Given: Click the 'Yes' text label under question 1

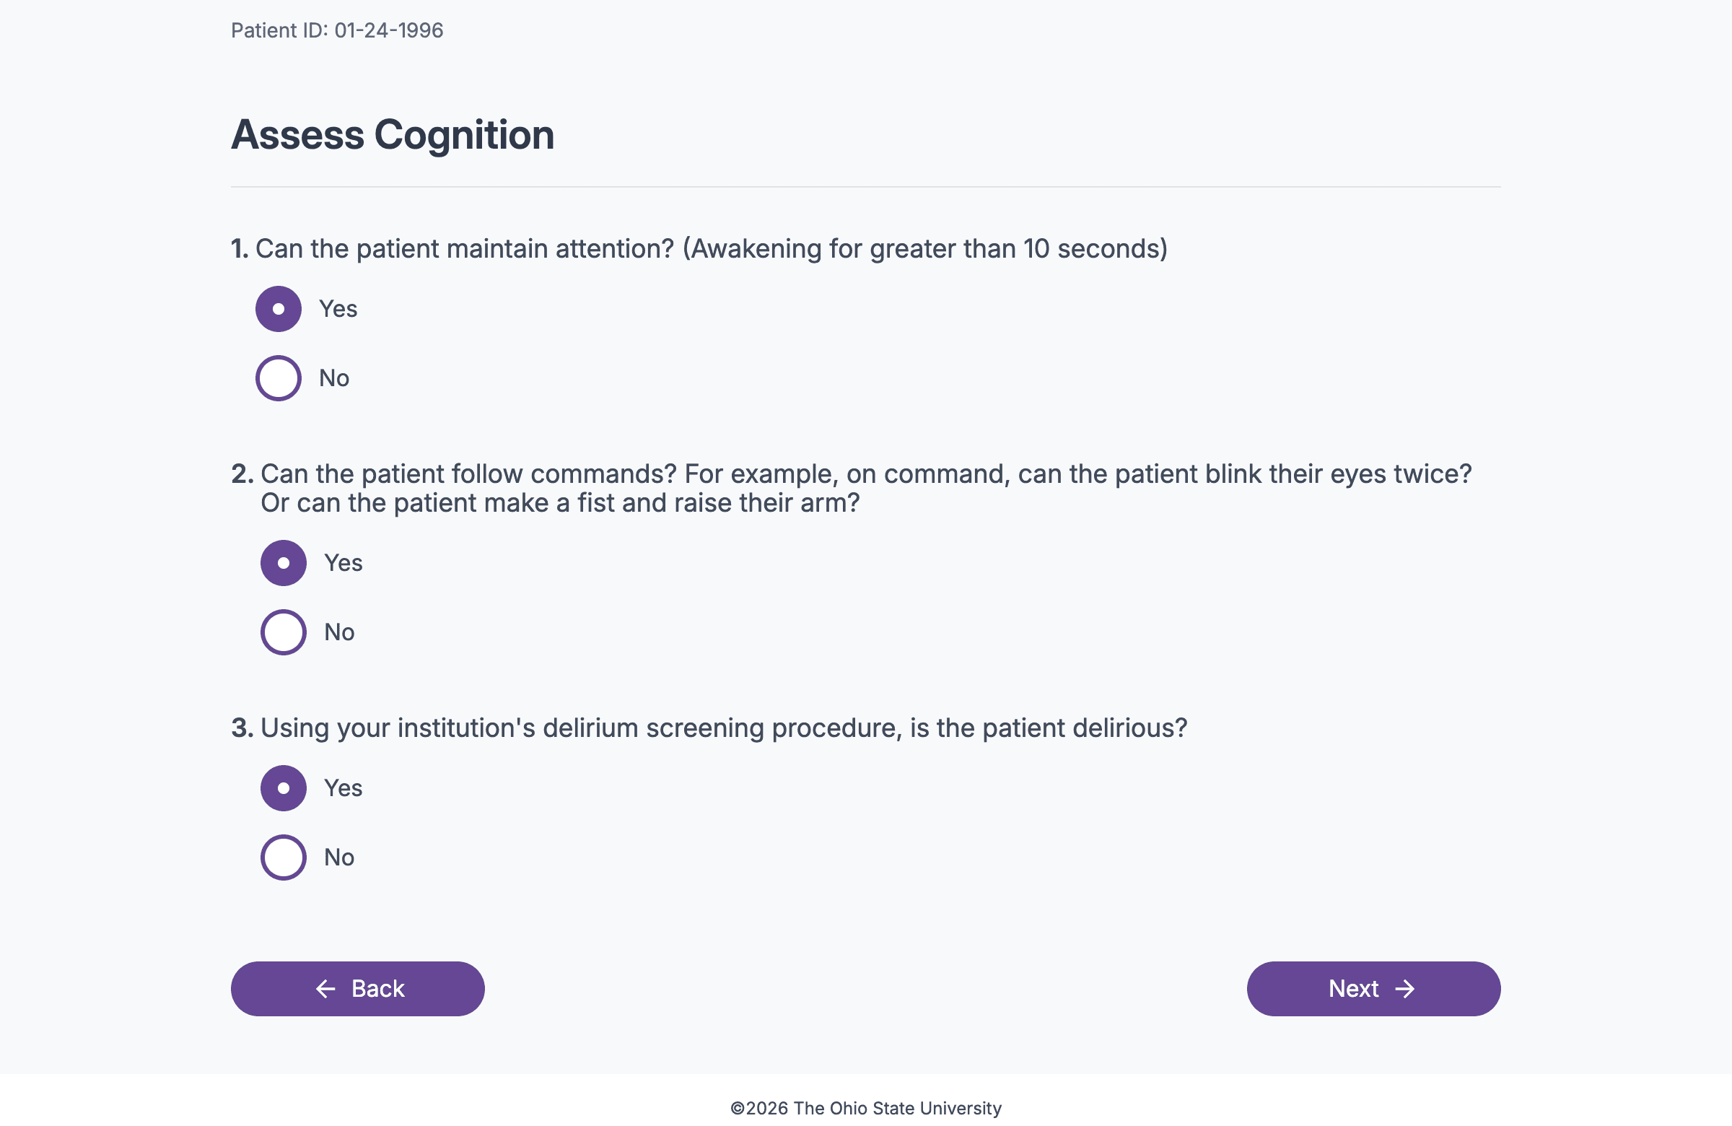Looking at the screenshot, I should coord(338,309).
